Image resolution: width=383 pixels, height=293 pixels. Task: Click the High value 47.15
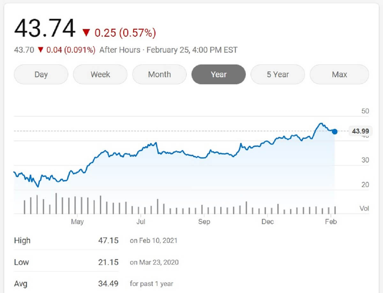click(108, 240)
